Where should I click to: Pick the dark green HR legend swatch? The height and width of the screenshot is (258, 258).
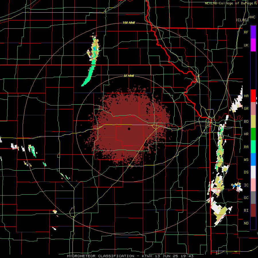coord(253,134)
